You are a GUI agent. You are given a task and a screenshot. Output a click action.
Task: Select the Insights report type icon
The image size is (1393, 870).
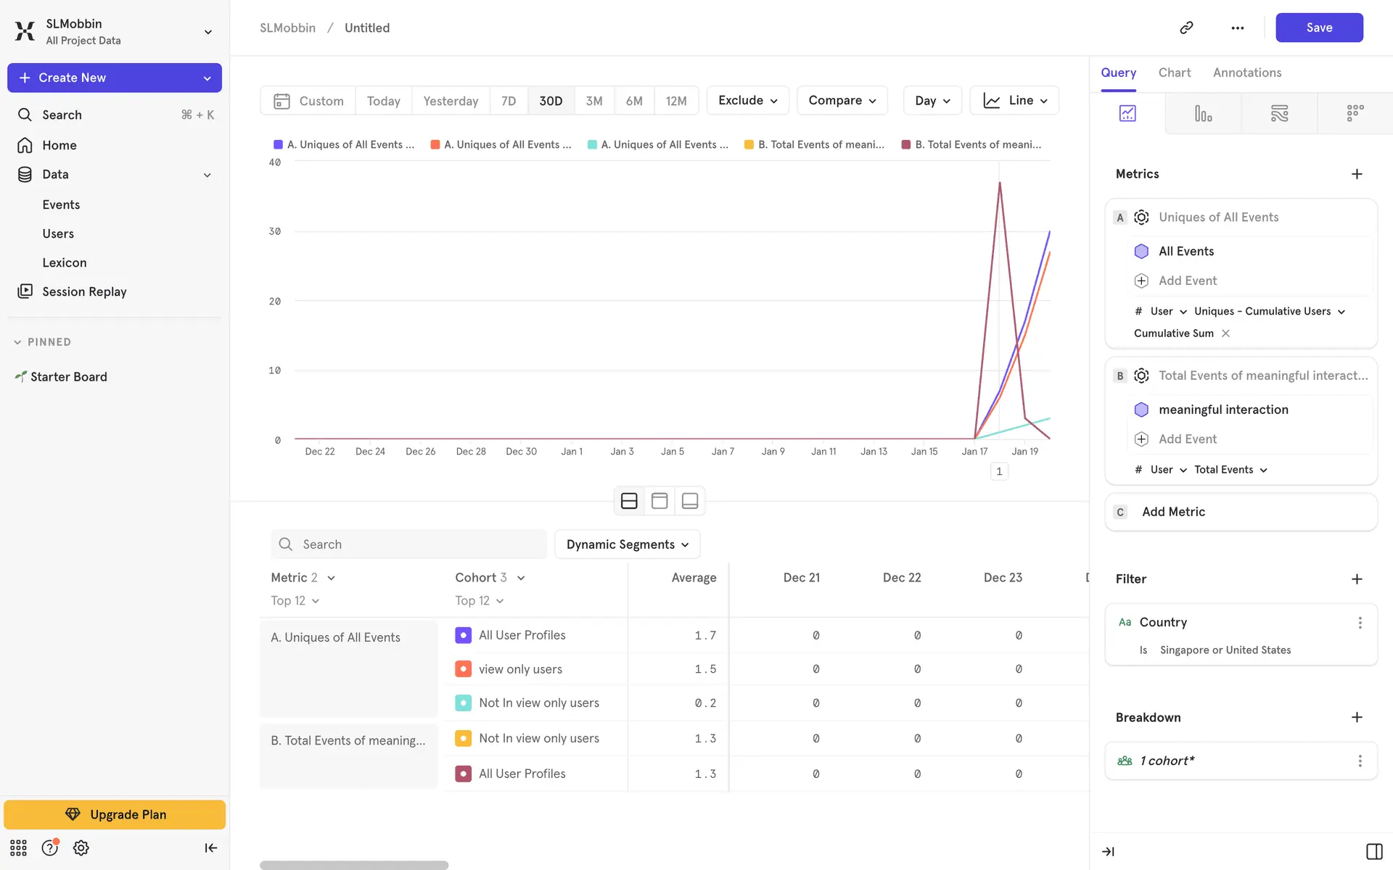1127,113
